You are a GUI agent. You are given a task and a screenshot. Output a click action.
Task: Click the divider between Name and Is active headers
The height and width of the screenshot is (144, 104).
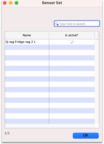(49, 35)
